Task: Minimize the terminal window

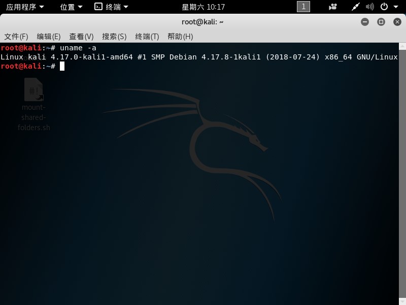Action: pos(365,22)
